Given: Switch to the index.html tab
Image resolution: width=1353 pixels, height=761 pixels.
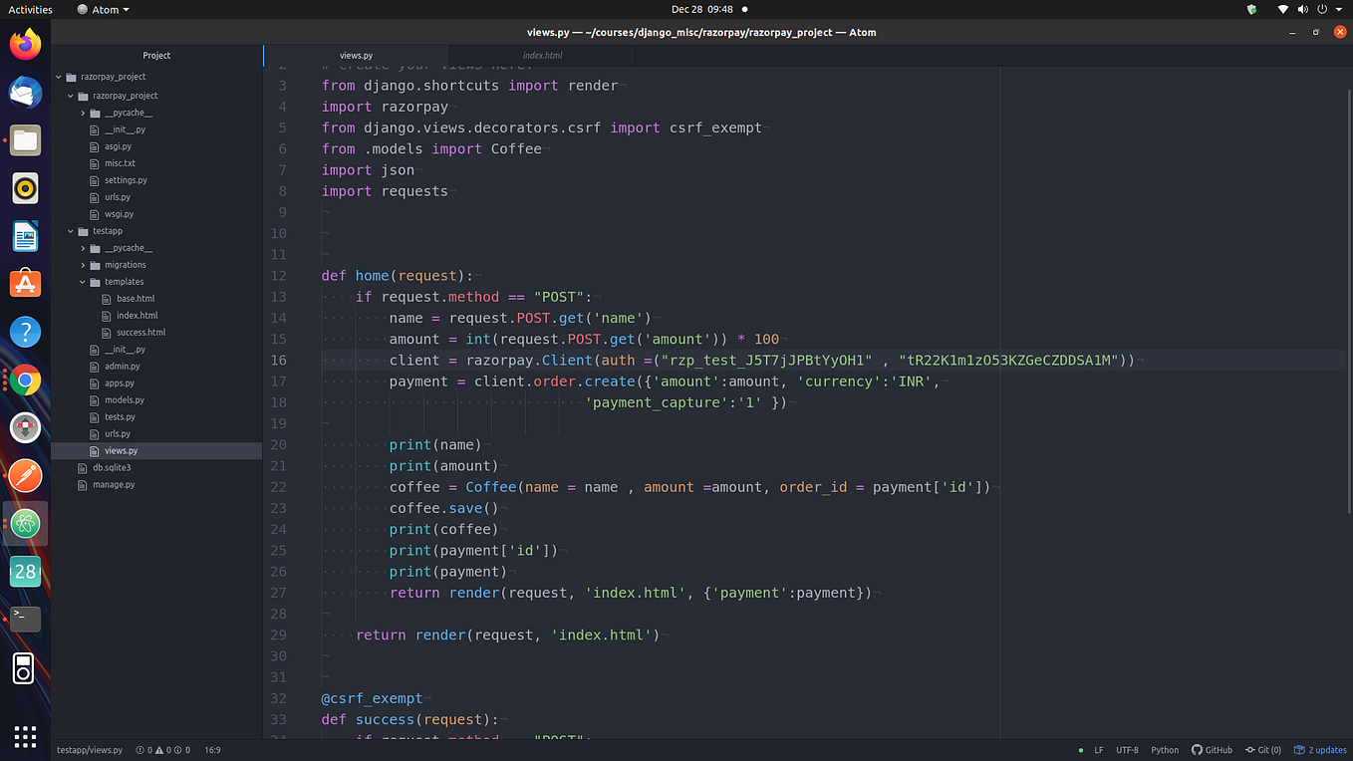Looking at the screenshot, I should coord(542,56).
